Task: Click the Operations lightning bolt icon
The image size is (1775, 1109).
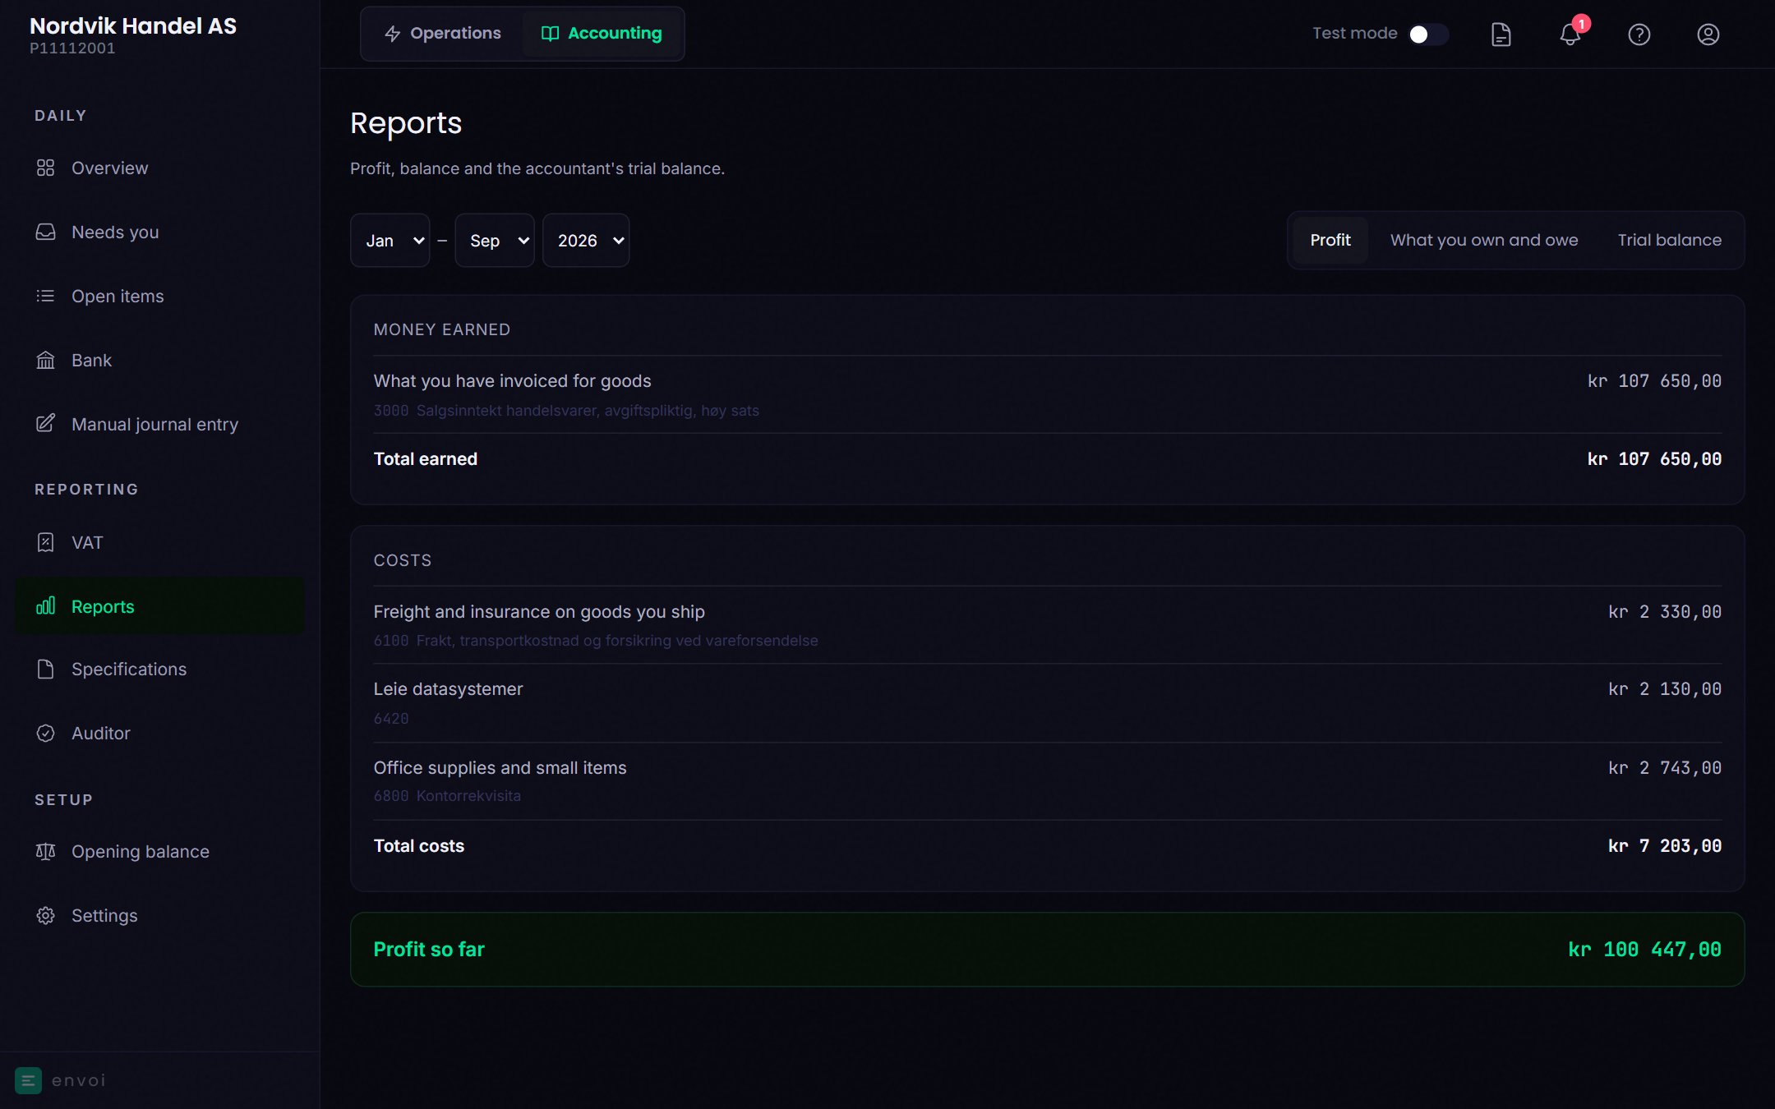Action: pos(393,34)
